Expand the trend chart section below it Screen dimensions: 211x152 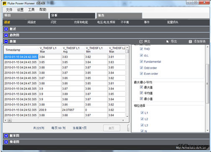[x=6, y=35]
